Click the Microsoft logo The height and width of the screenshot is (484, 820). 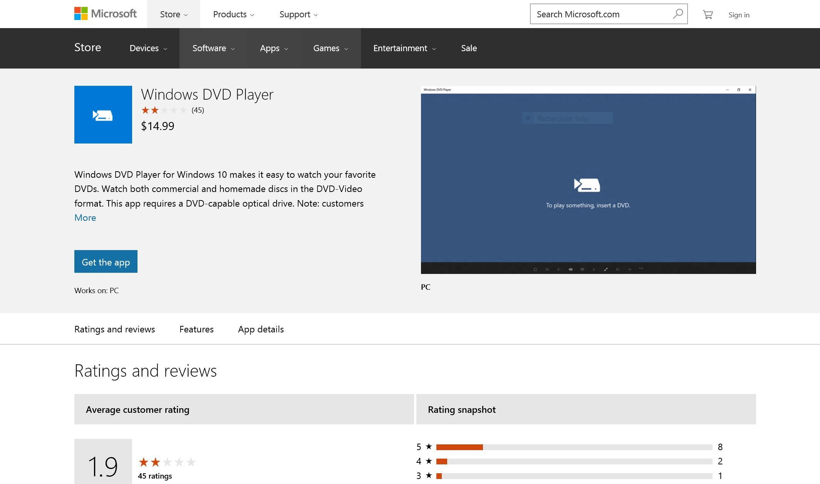click(105, 14)
